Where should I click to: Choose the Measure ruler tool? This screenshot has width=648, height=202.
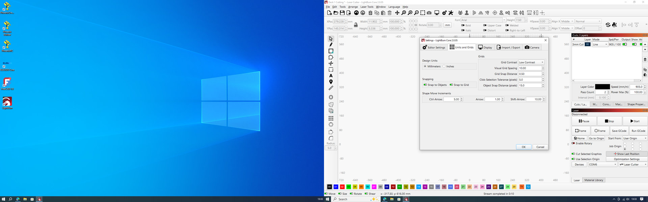point(331,88)
